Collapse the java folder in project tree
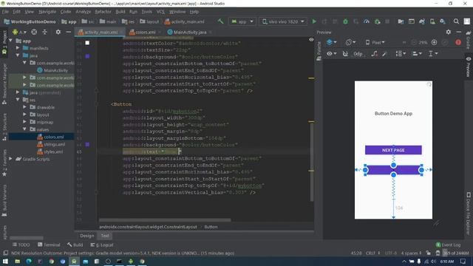Image resolution: width=473 pixels, height=266 pixels. pos(18,55)
